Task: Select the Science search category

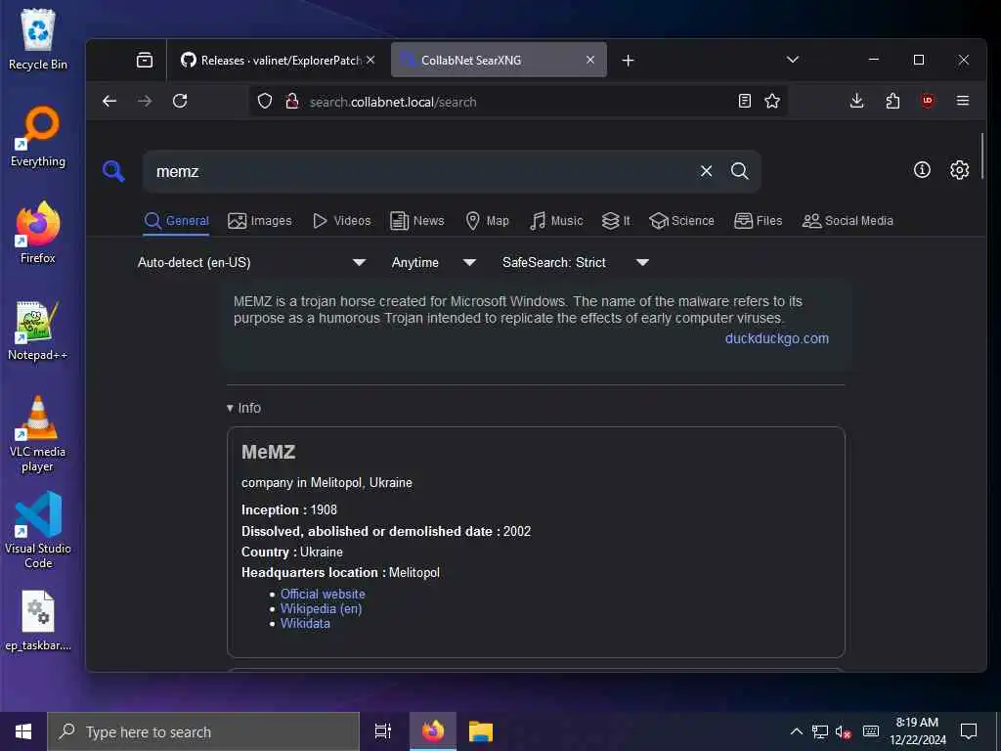Action: [681, 221]
